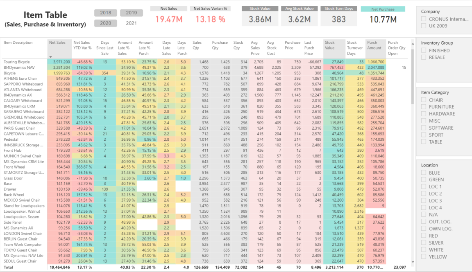Image resolution: width=472 pixels, height=272 pixels.
Task: Select the 2018 year filter
Action: 105,13
